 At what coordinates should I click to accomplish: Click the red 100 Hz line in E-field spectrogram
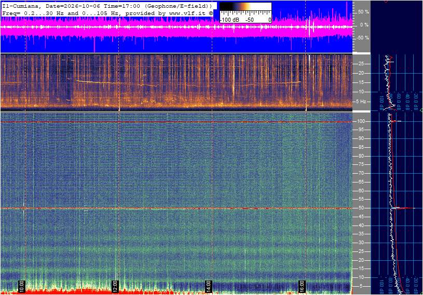(x=176, y=122)
